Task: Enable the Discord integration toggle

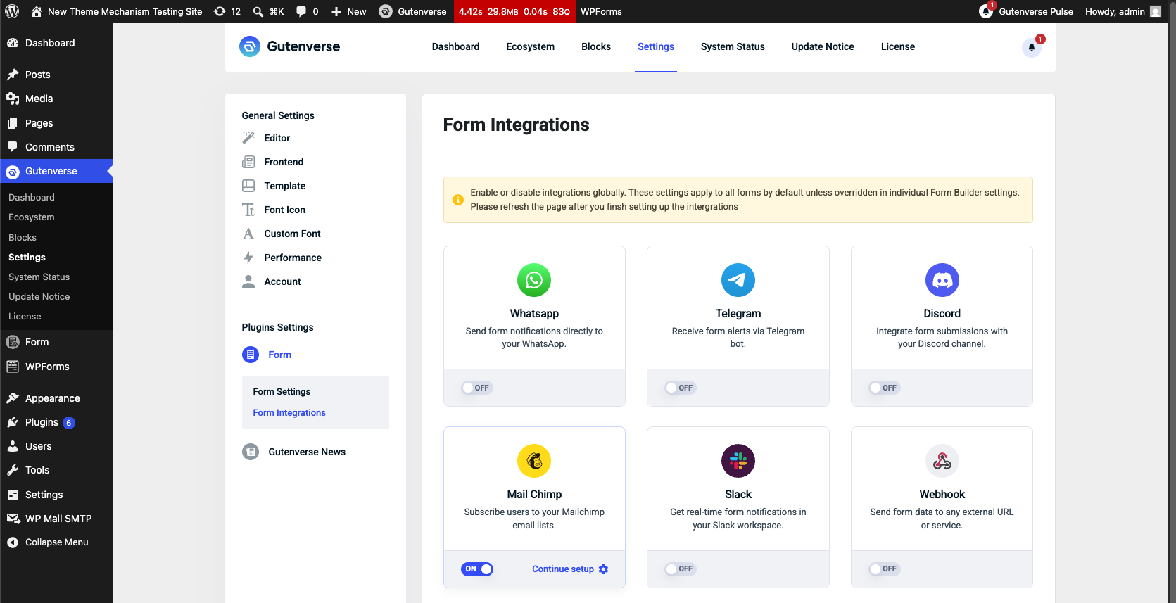Action: coord(885,388)
